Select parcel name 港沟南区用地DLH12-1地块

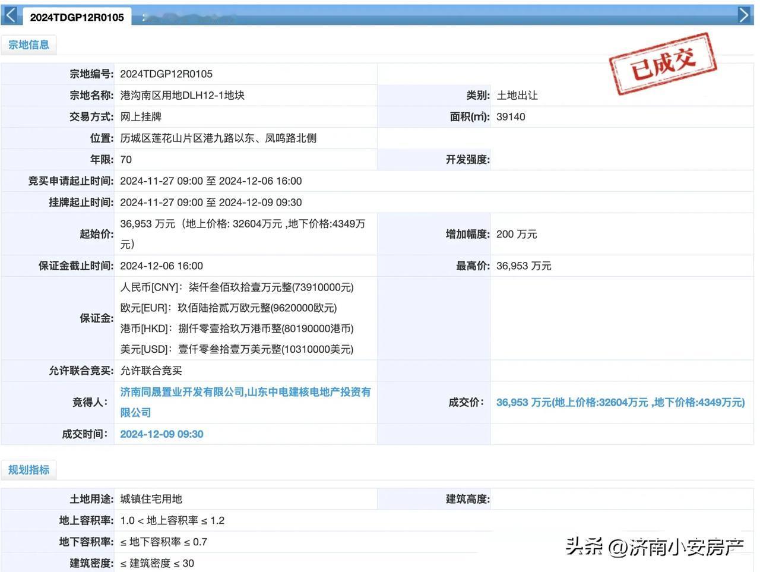(182, 95)
